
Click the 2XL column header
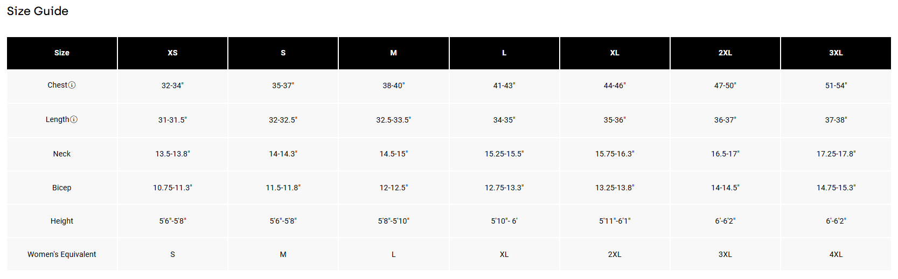coord(725,53)
